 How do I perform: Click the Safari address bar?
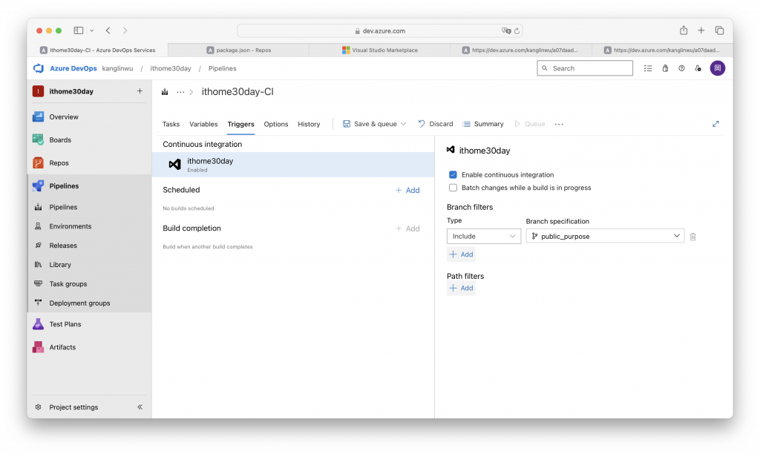pos(380,30)
